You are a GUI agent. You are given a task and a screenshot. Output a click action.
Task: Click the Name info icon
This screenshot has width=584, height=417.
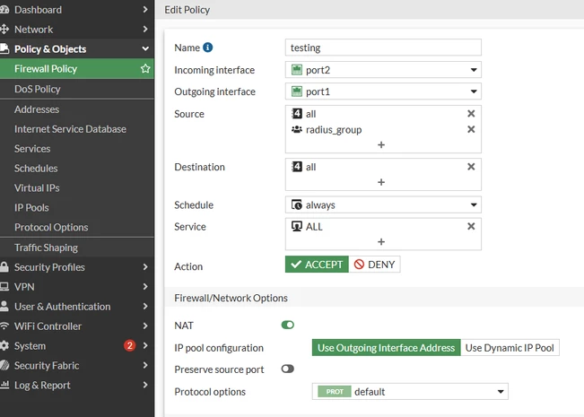tap(207, 48)
